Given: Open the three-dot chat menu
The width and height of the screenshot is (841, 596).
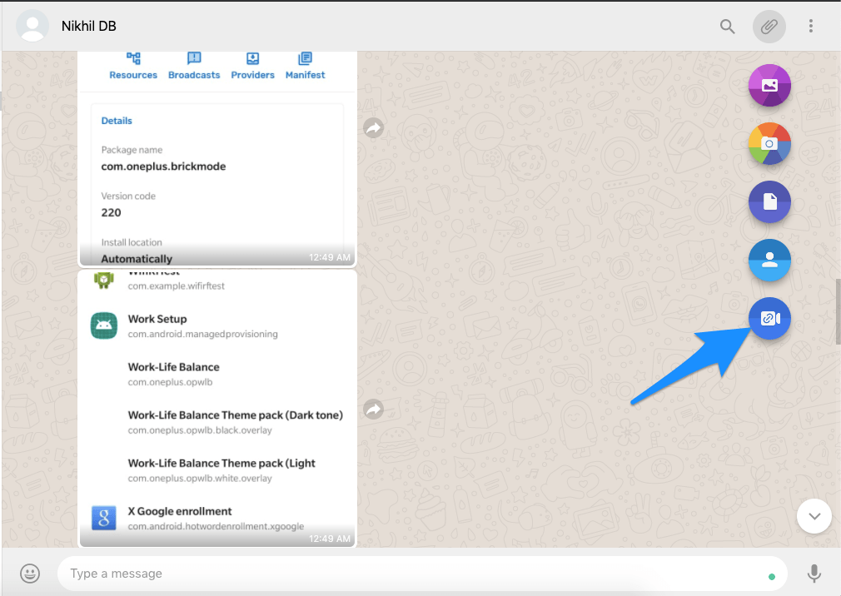Looking at the screenshot, I should [810, 27].
